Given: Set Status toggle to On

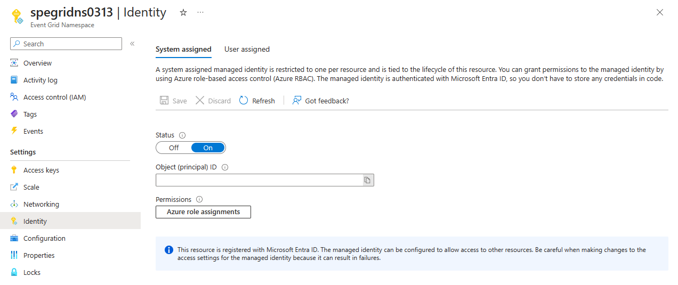Looking at the screenshot, I should tap(208, 148).
